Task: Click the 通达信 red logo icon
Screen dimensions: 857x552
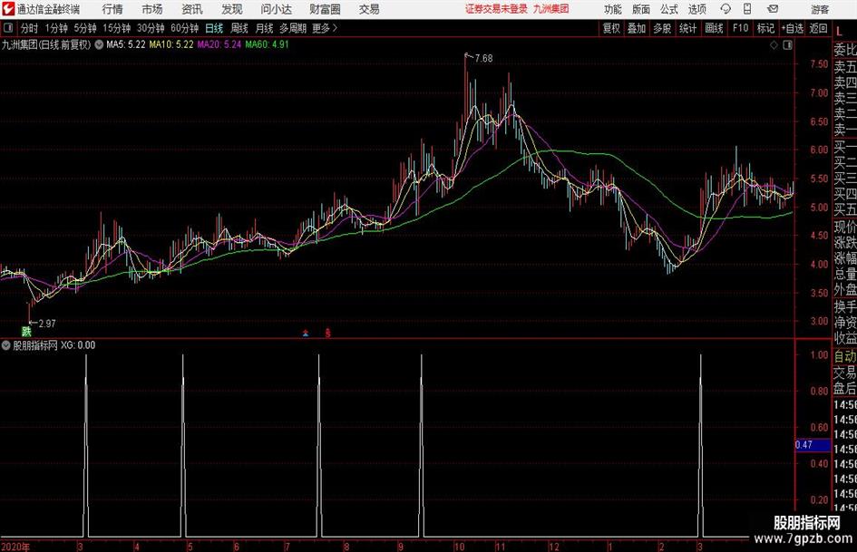Action: [9, 9]
